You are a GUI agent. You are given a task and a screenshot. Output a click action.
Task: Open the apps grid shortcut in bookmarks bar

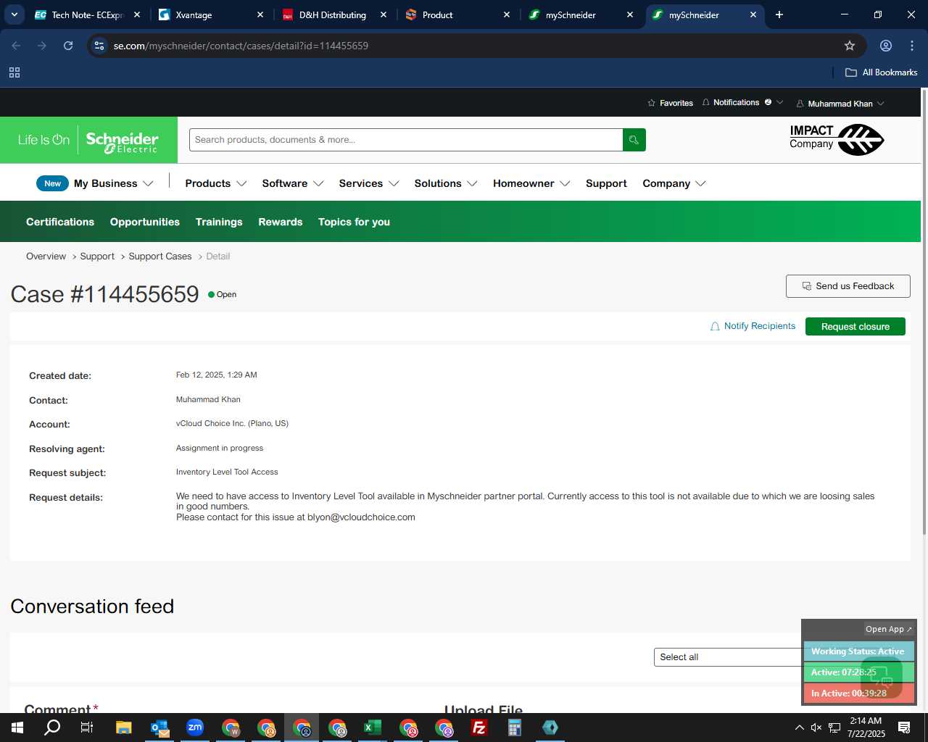pyautogui.click(x=14, y=72)
